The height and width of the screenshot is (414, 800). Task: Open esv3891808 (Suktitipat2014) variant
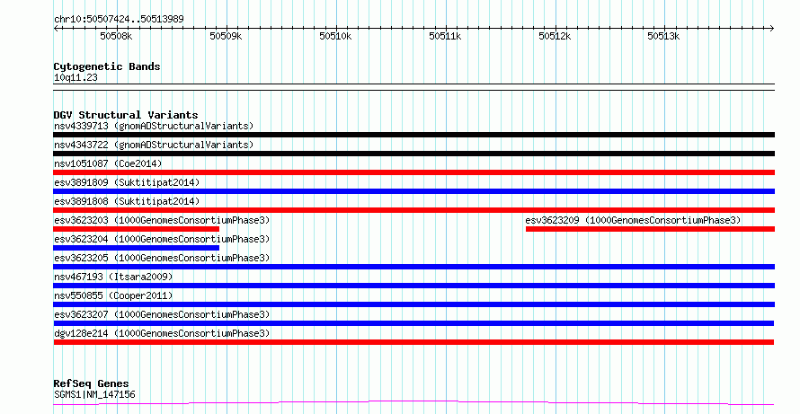pos(127,201)
